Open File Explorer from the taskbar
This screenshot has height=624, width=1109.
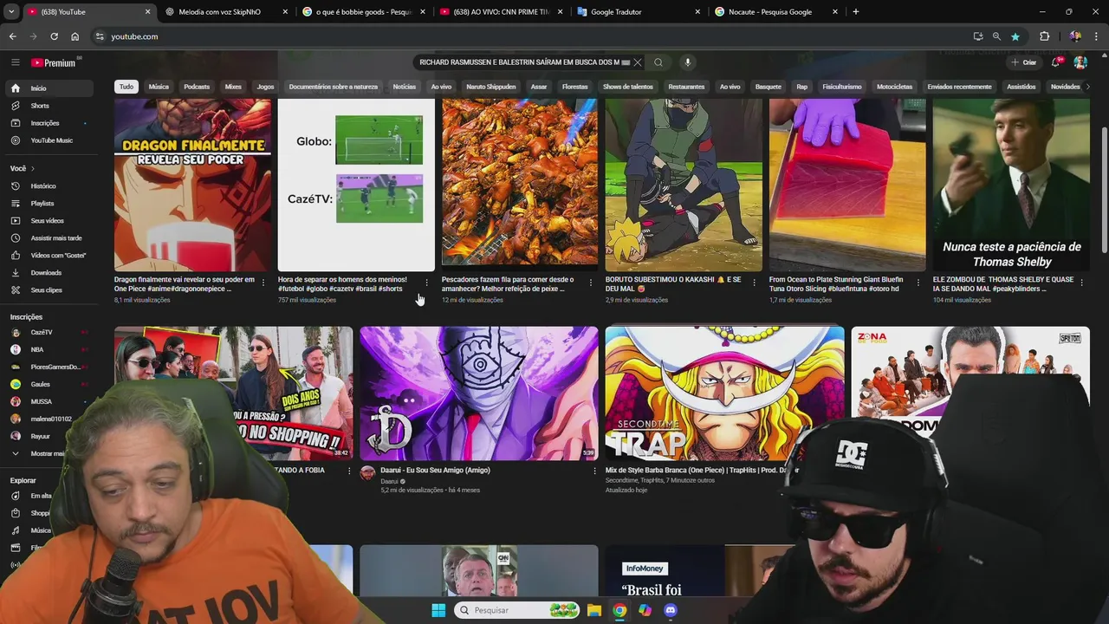tap(594, 610)
